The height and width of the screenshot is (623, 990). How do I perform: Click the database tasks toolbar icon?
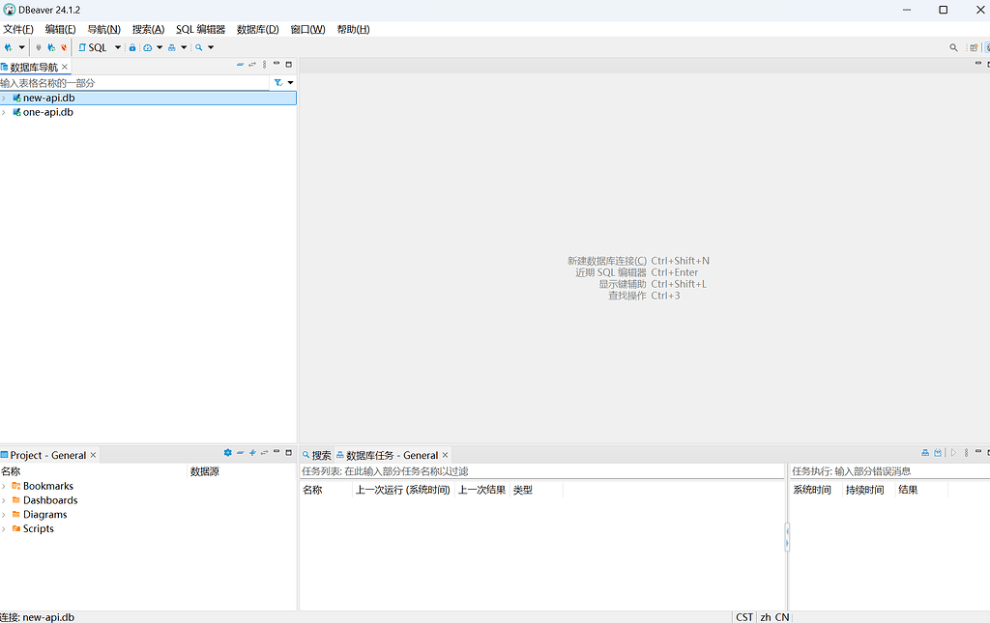click(x=172, y=47)
